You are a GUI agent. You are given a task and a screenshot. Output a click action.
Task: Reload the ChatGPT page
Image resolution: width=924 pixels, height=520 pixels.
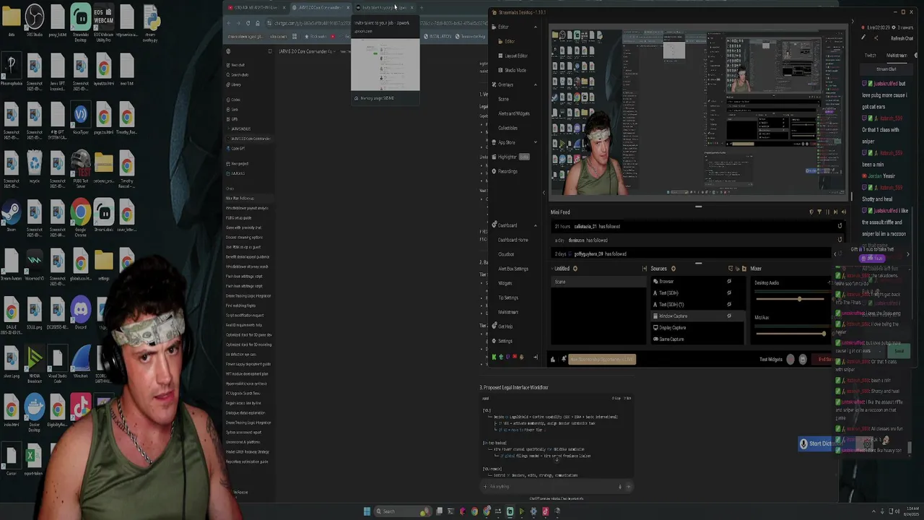coord(248,23)
